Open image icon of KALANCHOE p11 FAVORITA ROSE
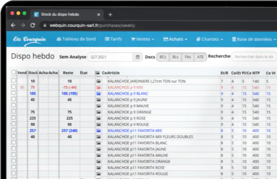277x179 pixels. coord(99,168)
